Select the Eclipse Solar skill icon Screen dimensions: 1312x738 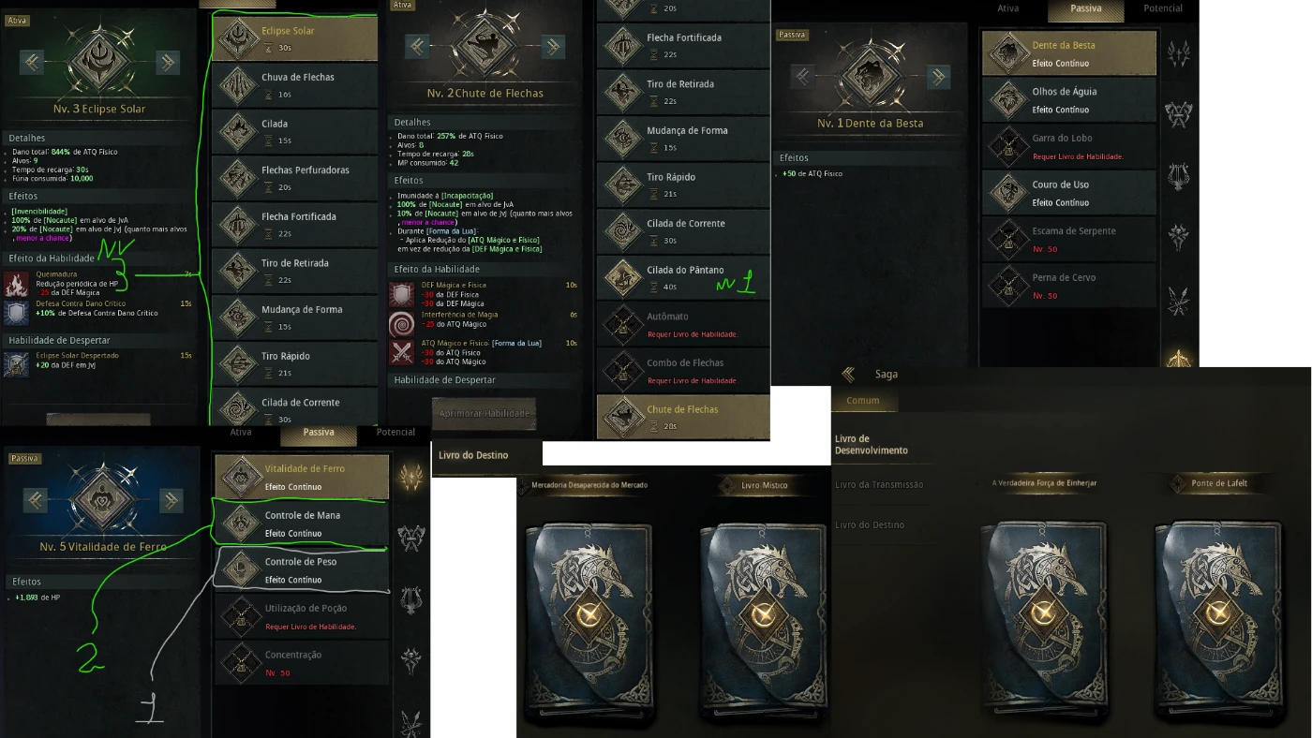[x=240, y=38]
